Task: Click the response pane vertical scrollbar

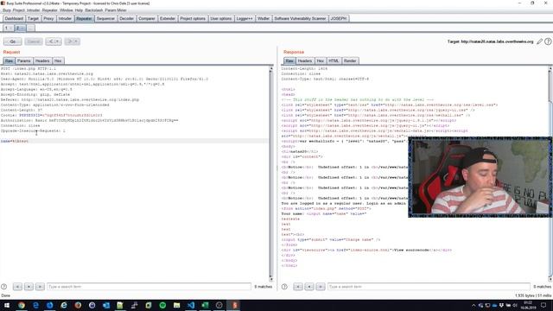Action: point(550,174)
